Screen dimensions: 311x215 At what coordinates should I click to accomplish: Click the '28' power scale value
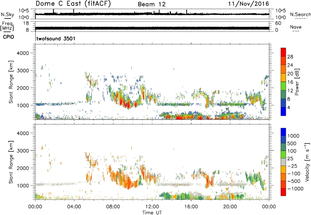tap(290, 57)
